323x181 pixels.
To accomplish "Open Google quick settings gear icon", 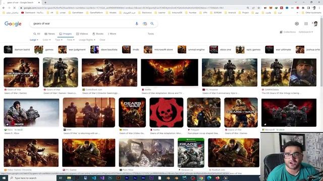I will [297, 24].
